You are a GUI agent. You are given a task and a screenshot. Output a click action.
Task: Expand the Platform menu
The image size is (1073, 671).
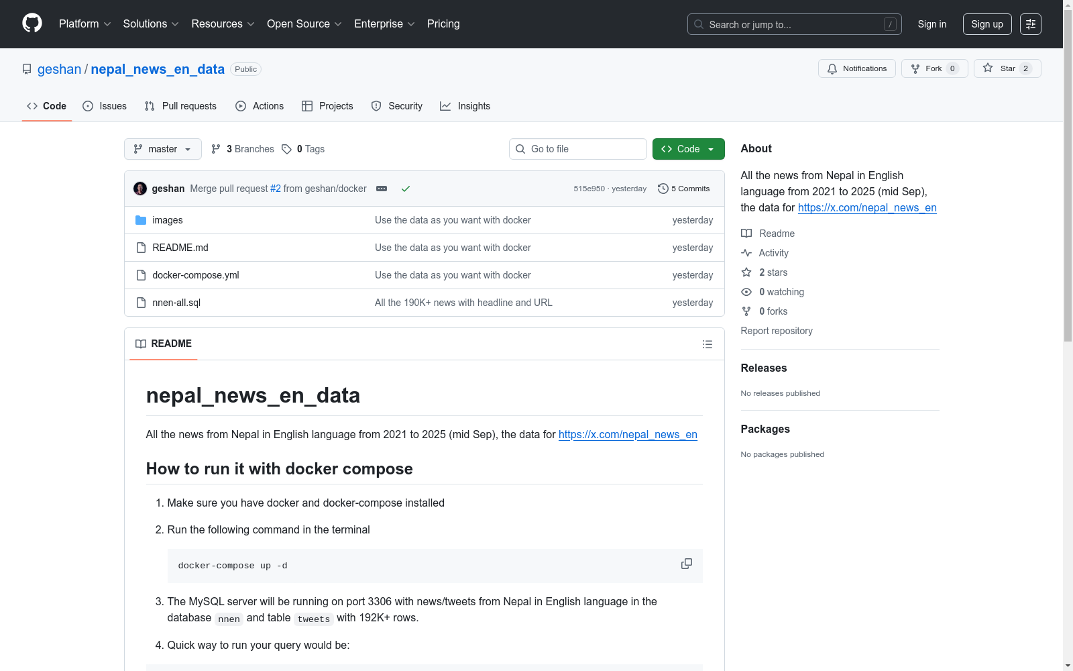(85, 24)
